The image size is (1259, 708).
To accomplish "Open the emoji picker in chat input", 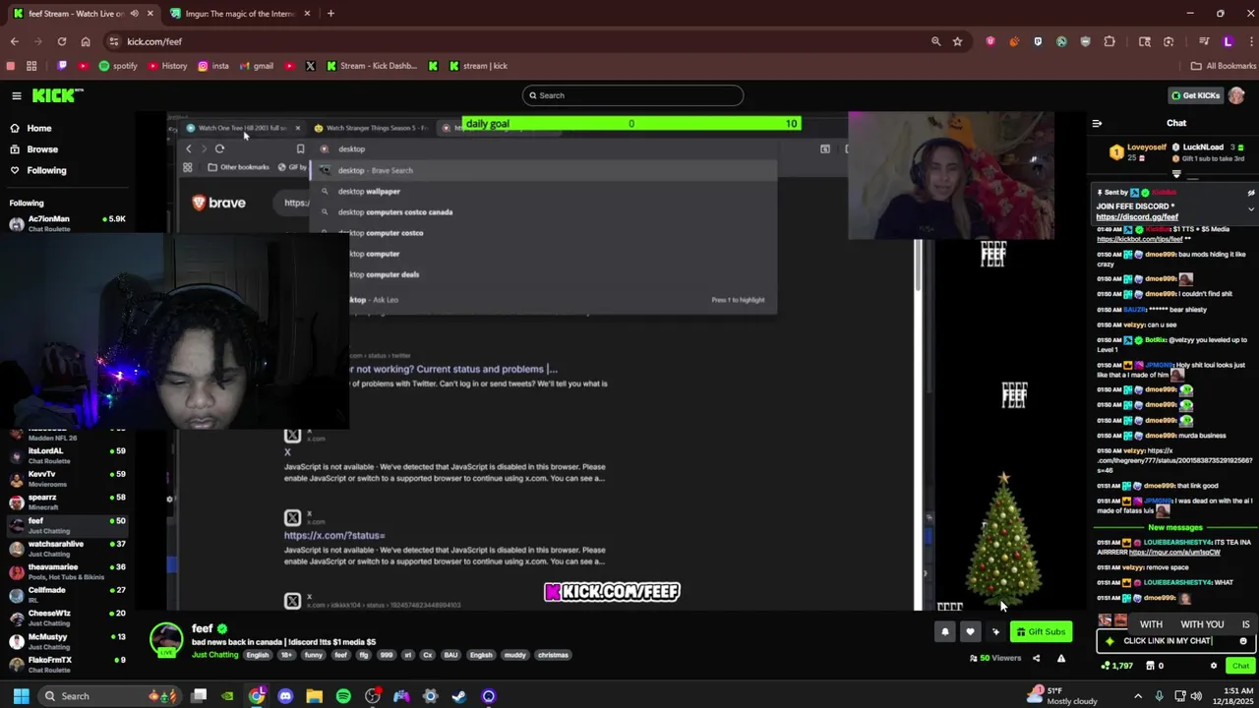I will pyautogui.click(x=1243, y=641).
